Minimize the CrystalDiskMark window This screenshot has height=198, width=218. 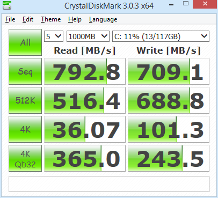point(171,5)
